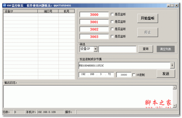Click the UDP app icon in title bar

pyautogui.click(x=5, y=5)
